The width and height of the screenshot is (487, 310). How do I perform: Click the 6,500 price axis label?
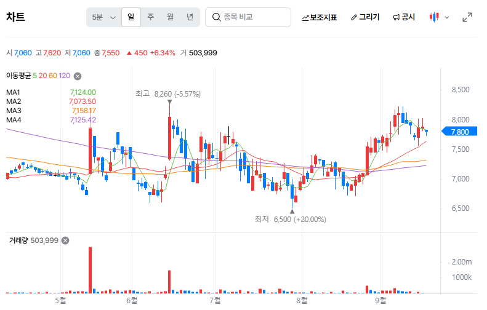tap(461, 209)
